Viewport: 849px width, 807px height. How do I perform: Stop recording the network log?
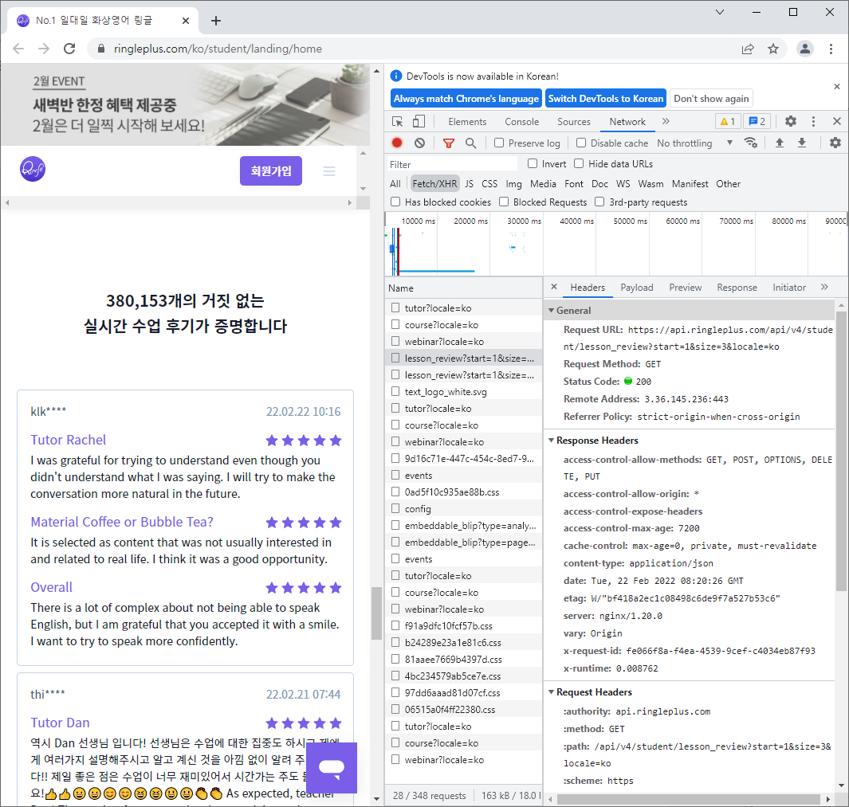coord(397,143)
